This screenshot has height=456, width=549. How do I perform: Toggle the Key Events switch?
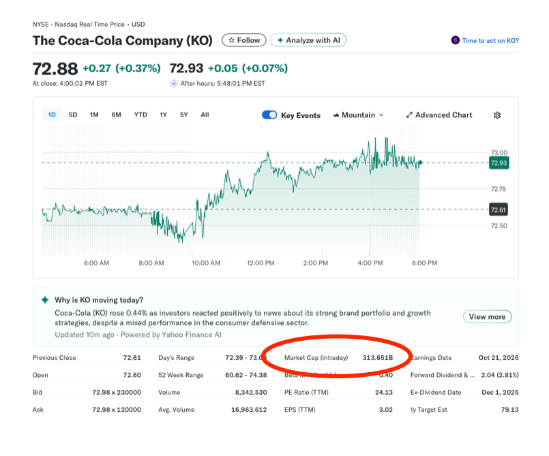269,115
